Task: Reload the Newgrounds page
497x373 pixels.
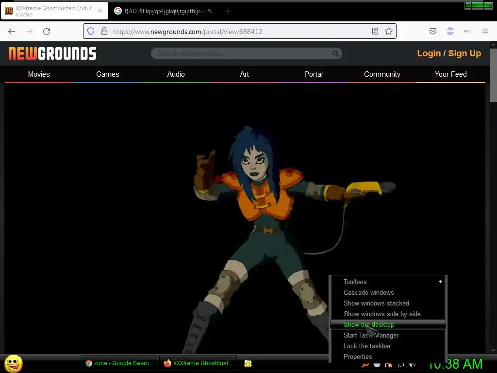Action: pos(47,32)
